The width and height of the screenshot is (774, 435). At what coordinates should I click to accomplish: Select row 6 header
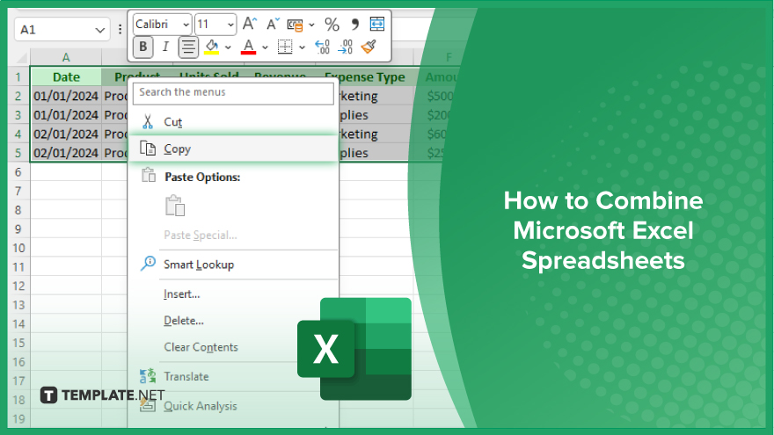18,172
